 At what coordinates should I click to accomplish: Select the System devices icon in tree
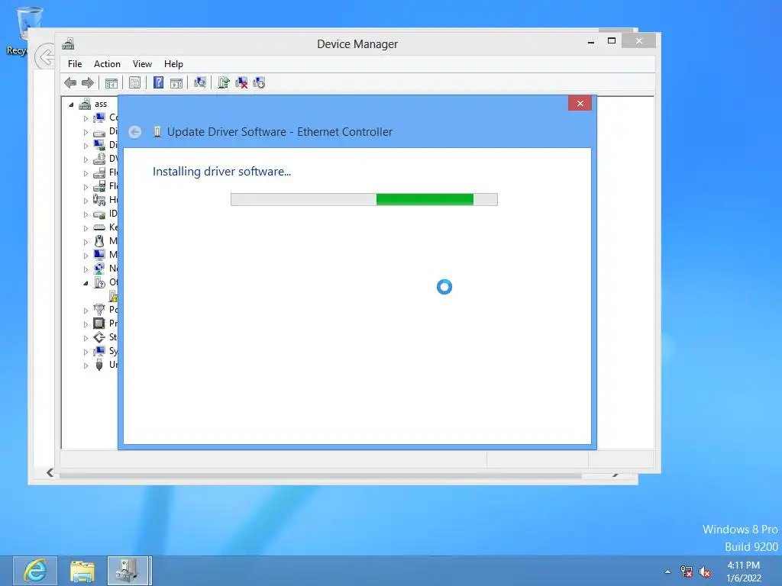point(99,351)
